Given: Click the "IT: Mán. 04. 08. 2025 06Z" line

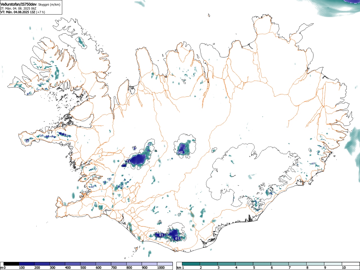Looking at the screenshot, I should tap(18, 8).
